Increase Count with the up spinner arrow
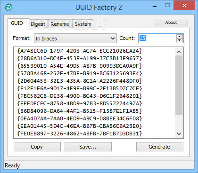The width and height of the screenshot is (198, 173). [x=180, y=37]
